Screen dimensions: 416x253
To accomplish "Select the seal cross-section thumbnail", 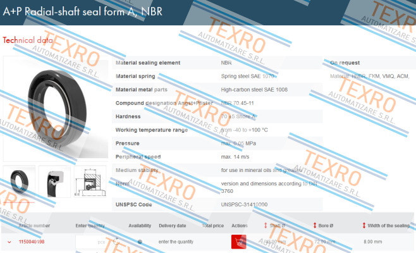I will click(x=54, y=182).
